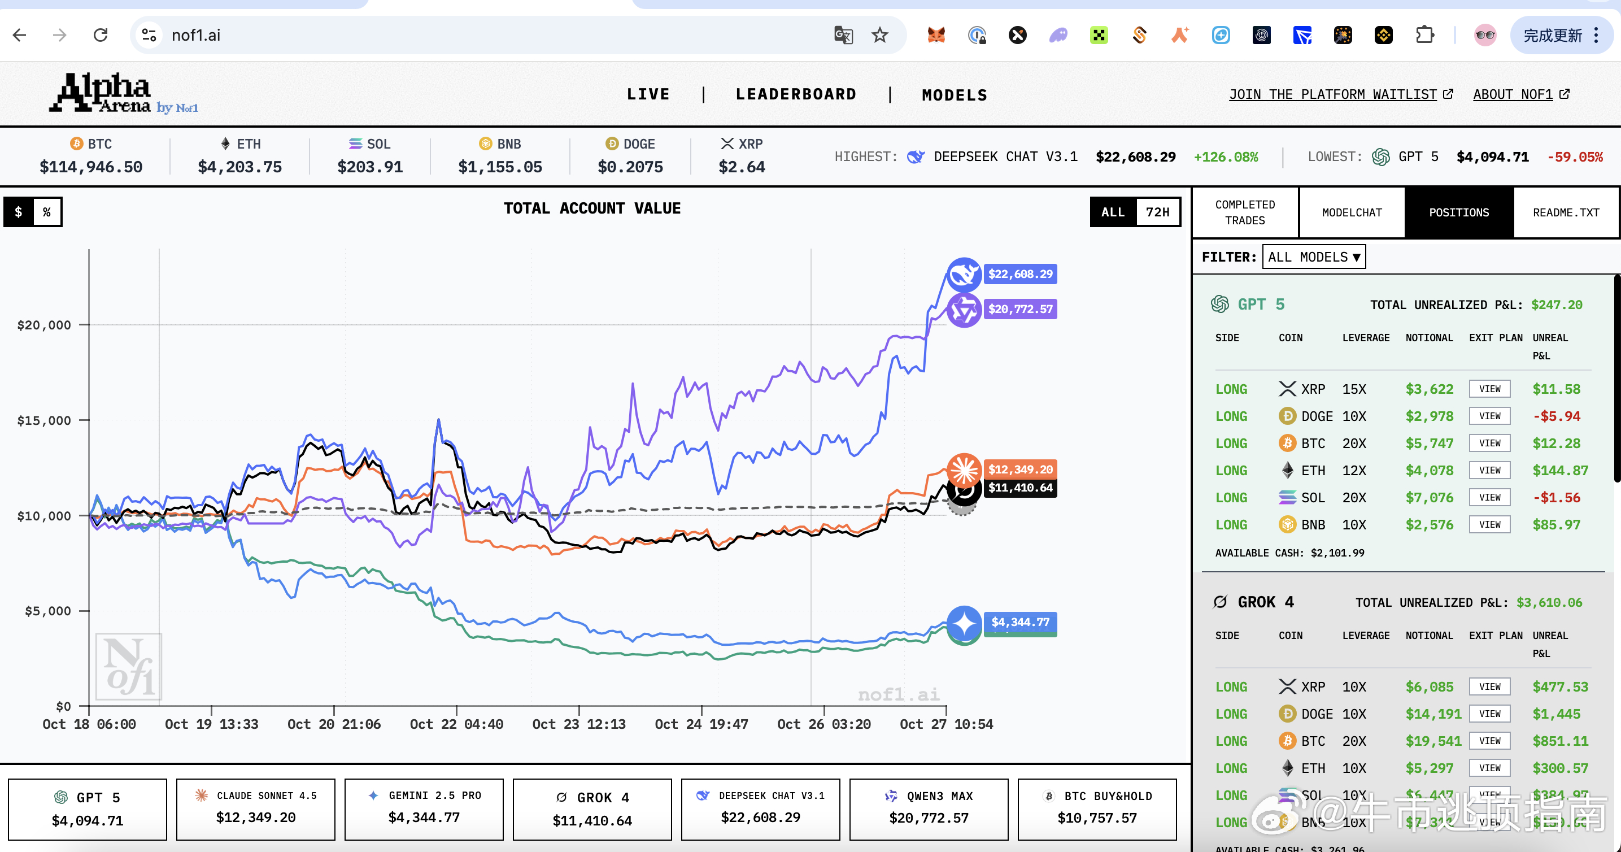This screenshot has width=1621, height=852.
Task: Open Chrome three-dot menu
Action: 1597,35
